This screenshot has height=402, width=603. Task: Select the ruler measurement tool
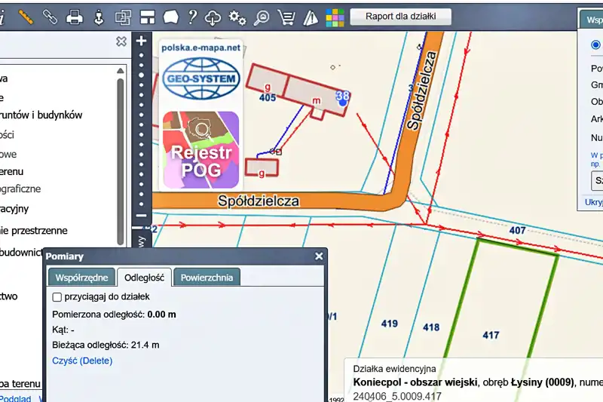[26, 16]
